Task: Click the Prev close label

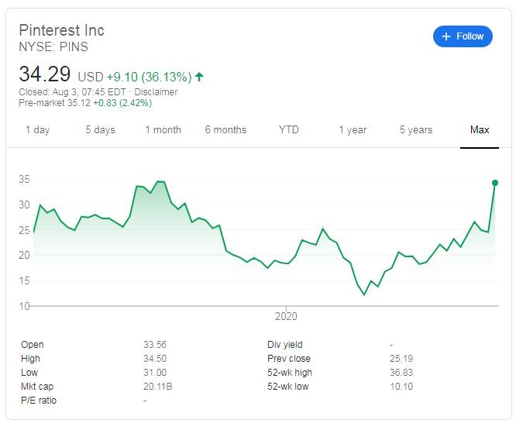Action: point(289,359)
